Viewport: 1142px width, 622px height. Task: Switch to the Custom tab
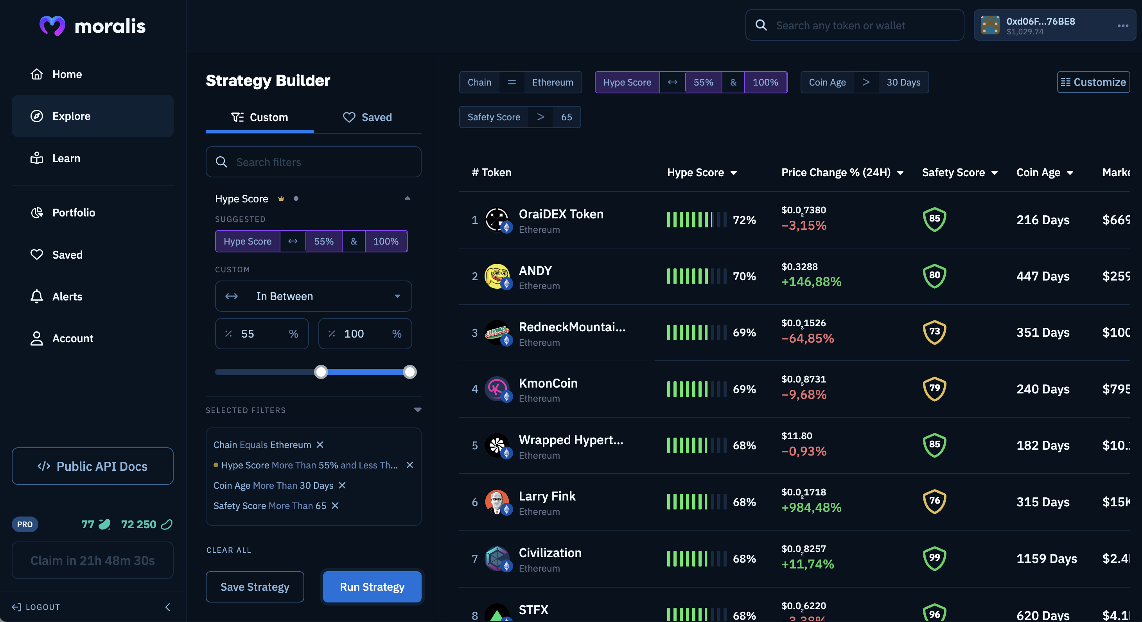[259, 117]
